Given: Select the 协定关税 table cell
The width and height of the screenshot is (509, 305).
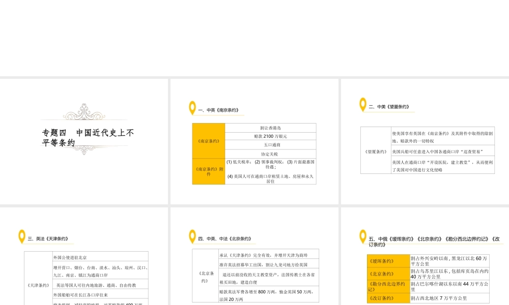Looking at the screenshot, I should (270, 154).
